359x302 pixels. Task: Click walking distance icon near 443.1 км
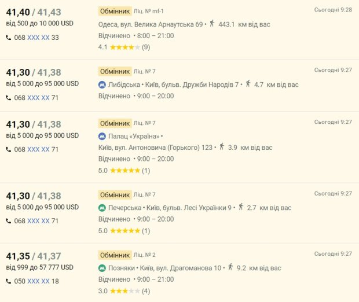[x=212, y=24]
